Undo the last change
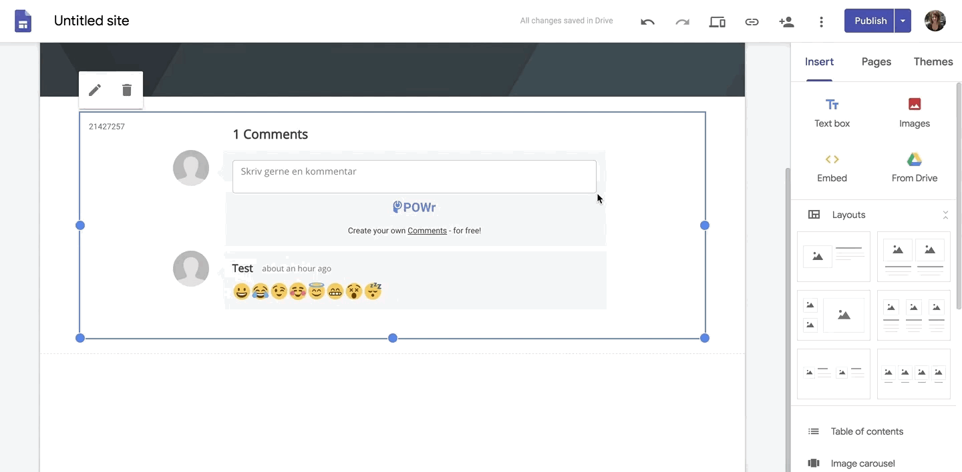This screenshot has height=472, width=962. pos(647,21)
